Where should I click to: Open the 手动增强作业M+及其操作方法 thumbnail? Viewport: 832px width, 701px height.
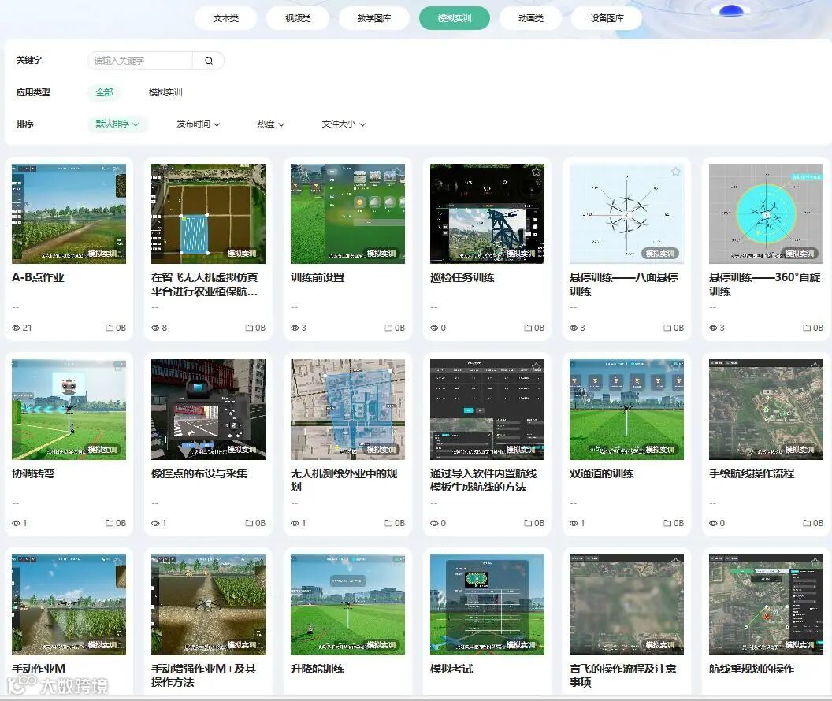point(209,605)
